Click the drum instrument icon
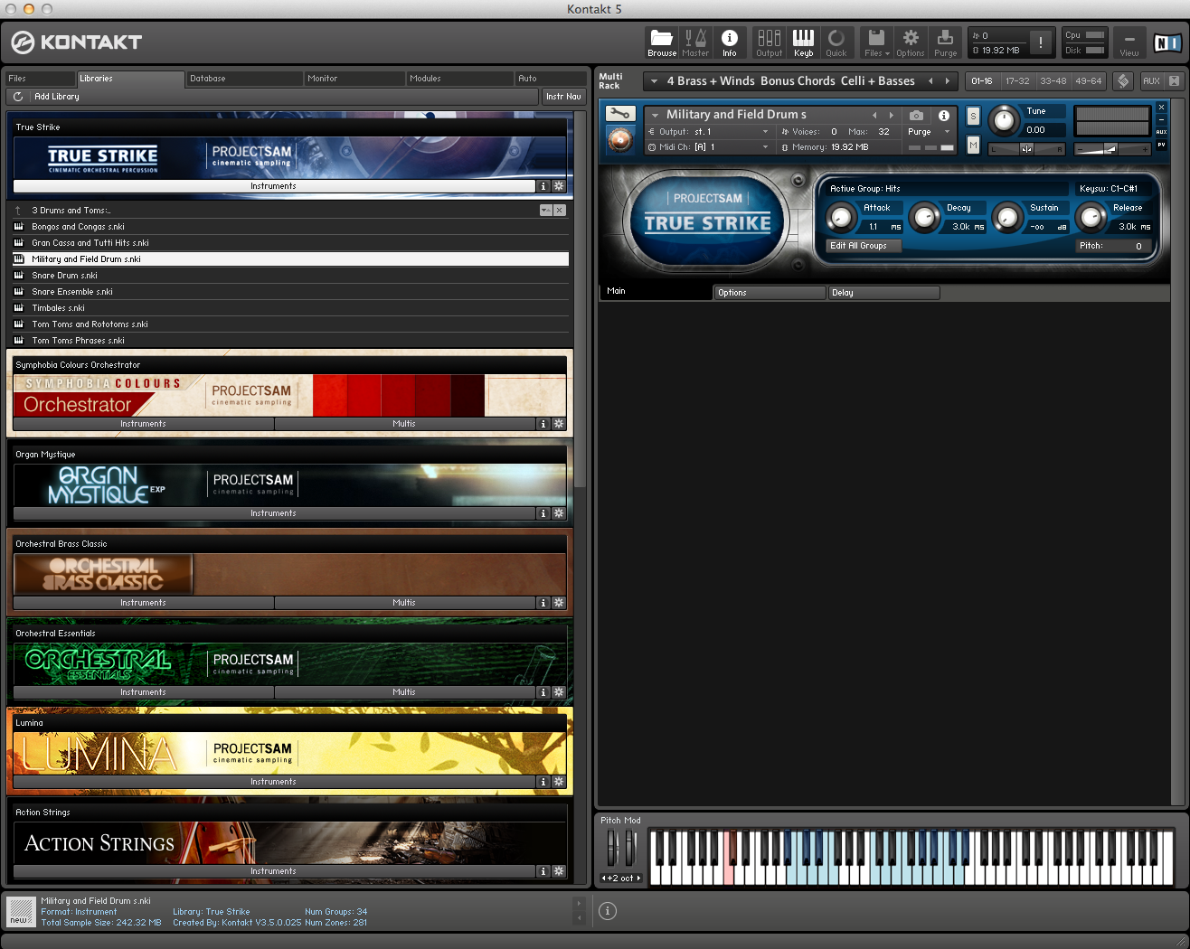1190x949 pixels. [x=620, y=139]
